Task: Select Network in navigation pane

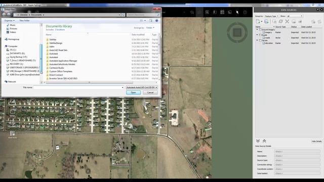Action: click(10, 82)
